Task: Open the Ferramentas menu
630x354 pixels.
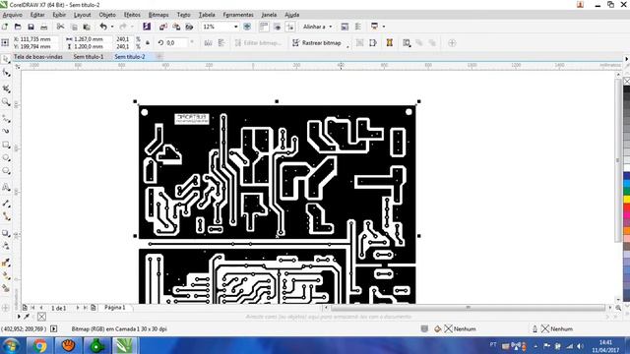Action: click(238, 15)
